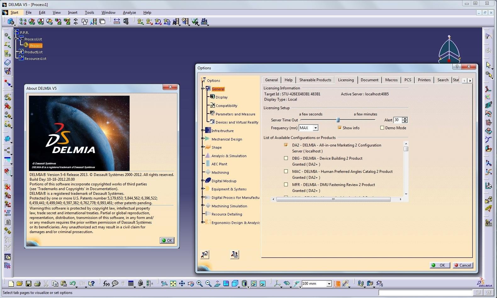Viewport: 497px width, 298px height.
Task: Toggle the DA2 All-in-one Marketing configuration checkbox
Action: coord(286,145)
